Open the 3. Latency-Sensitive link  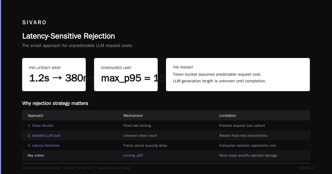coord(43,145)
